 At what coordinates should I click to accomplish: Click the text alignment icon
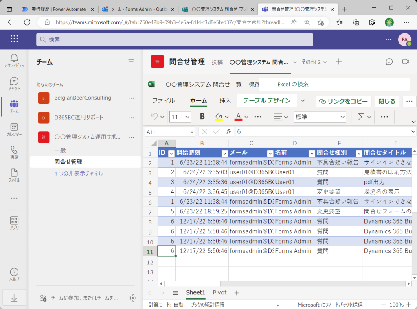(x=278, y=117)
